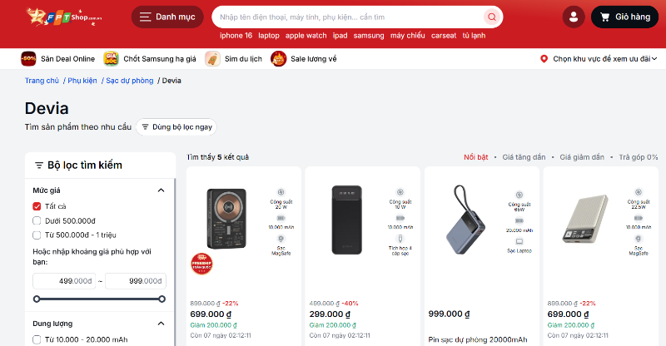This screenshot has width=666, height=346.
Task: Collapse the Mức giá section
Action: point(161,190)
